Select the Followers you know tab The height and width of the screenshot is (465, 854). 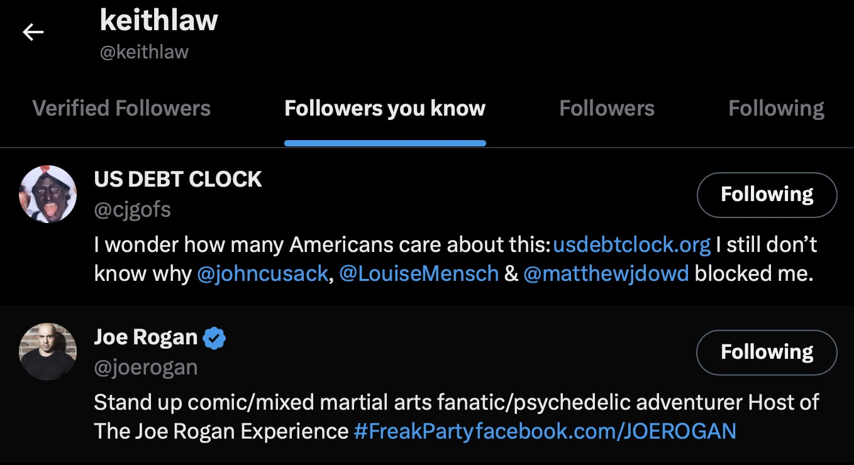click(x=385, y=108)
